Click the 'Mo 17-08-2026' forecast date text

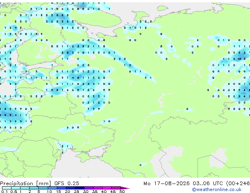tap(166, 184)
